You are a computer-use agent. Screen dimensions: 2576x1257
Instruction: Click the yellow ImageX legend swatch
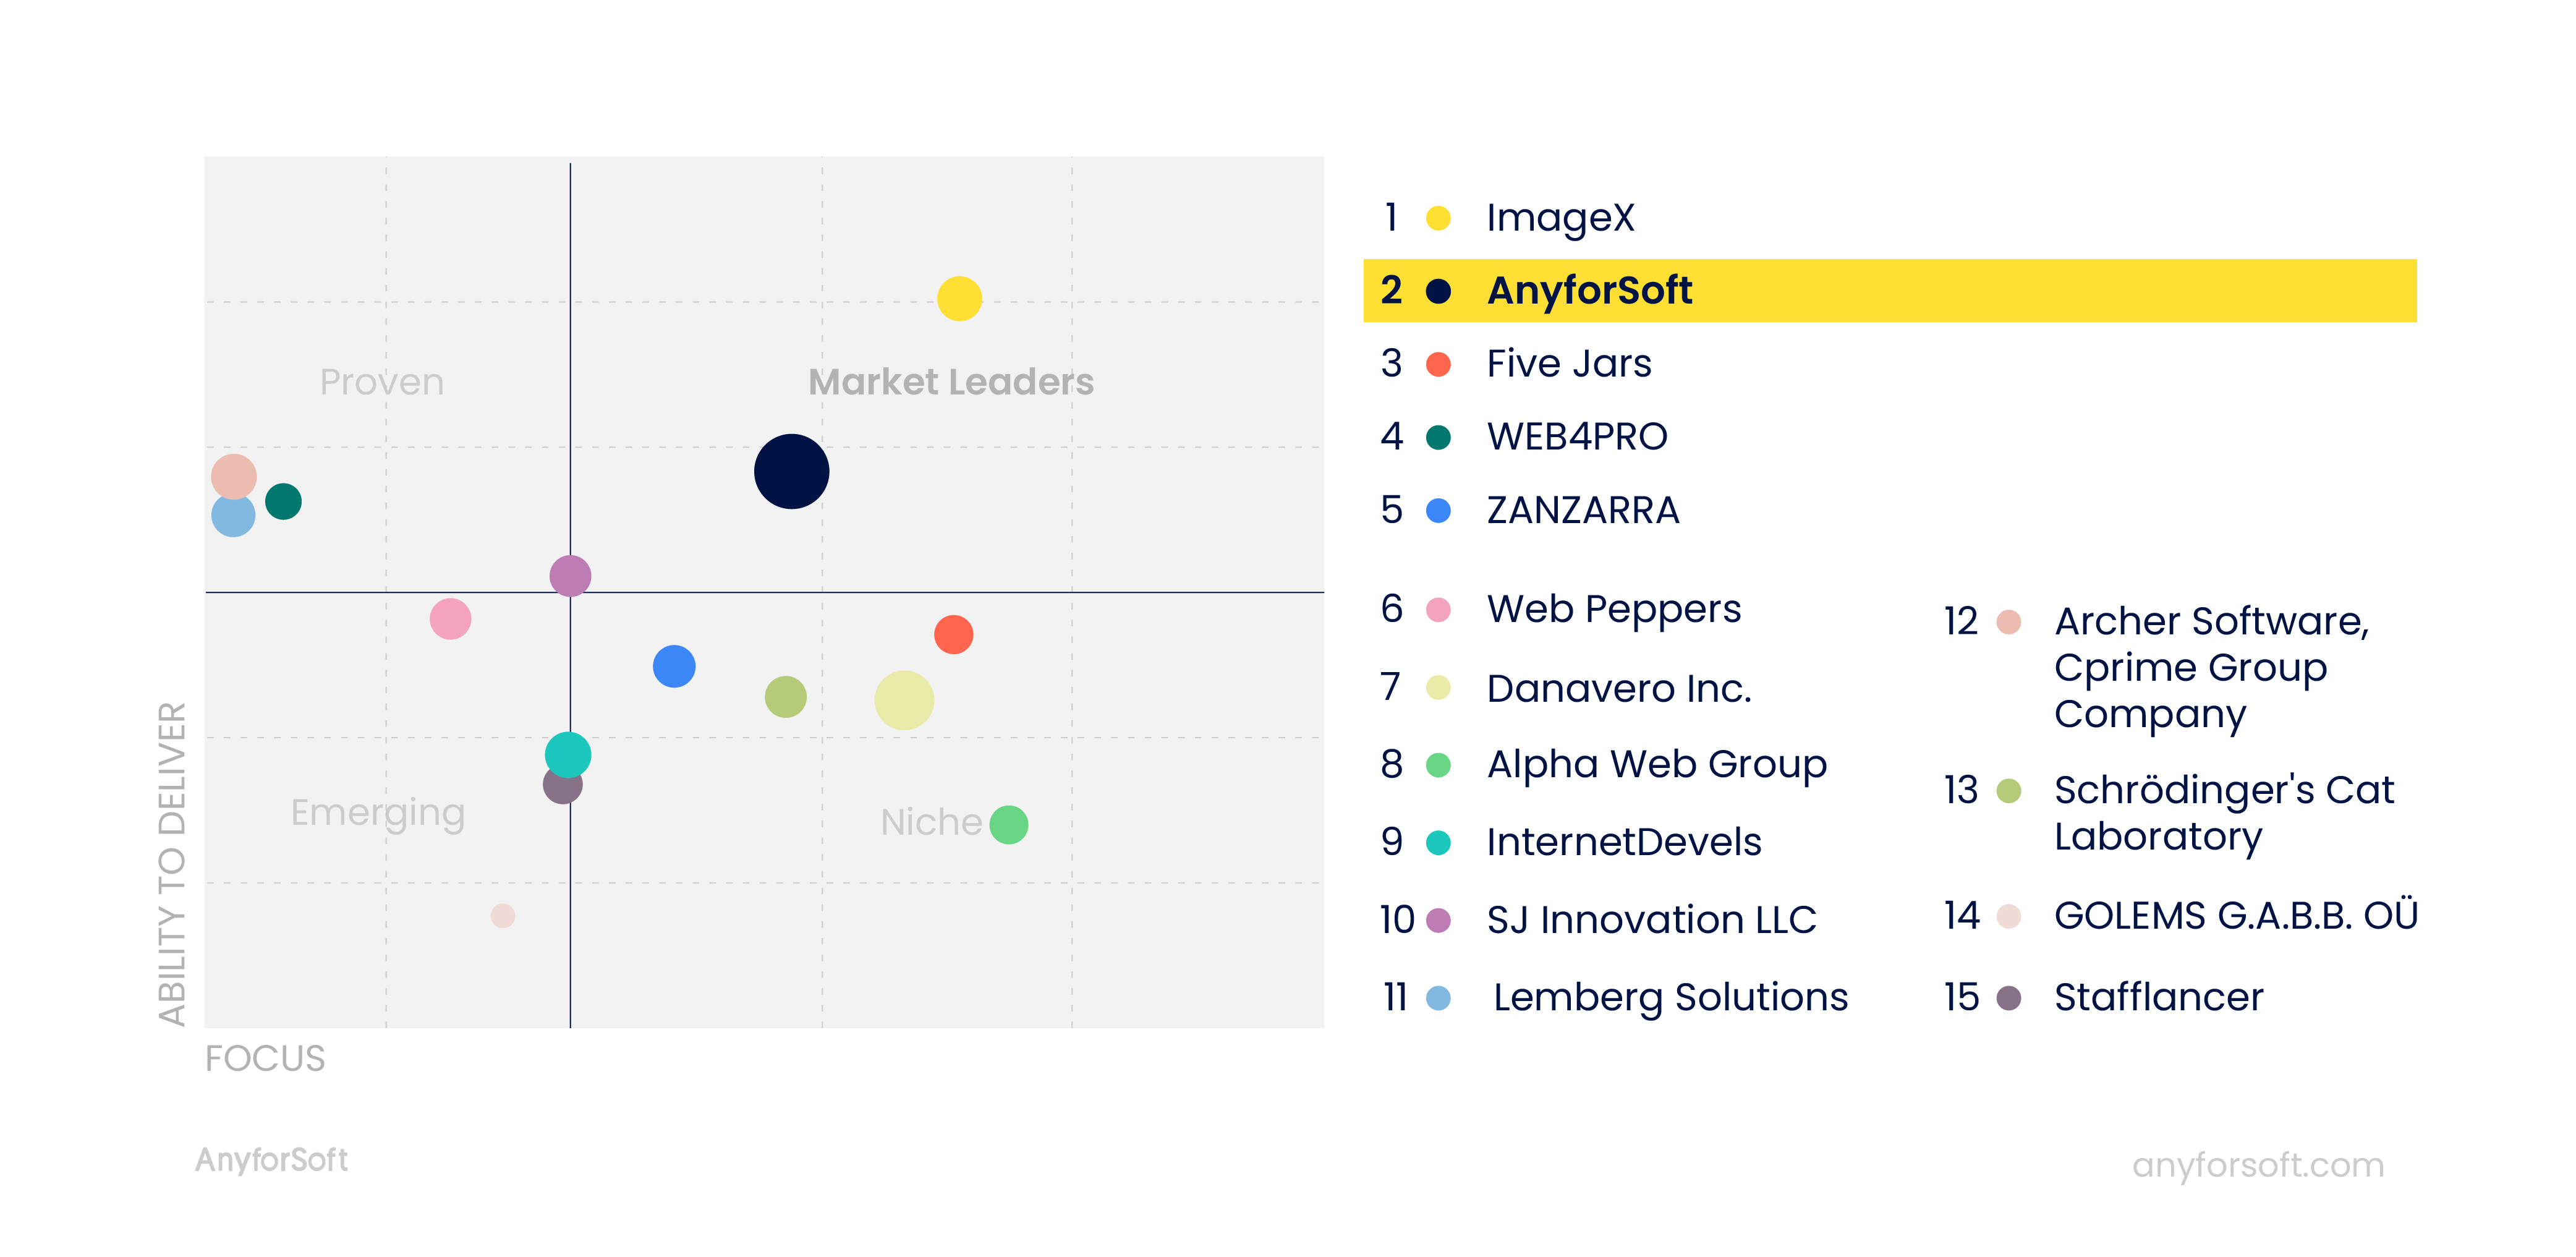(1438, 218)
